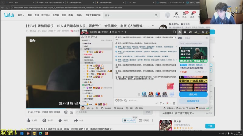Open the audio mixer sliders icon in YY
The image size is (243, 136).
pos(97,108)
